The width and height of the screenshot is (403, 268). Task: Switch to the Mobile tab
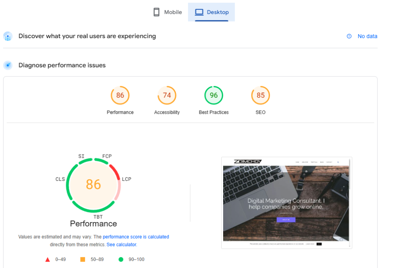click(168, 12)
